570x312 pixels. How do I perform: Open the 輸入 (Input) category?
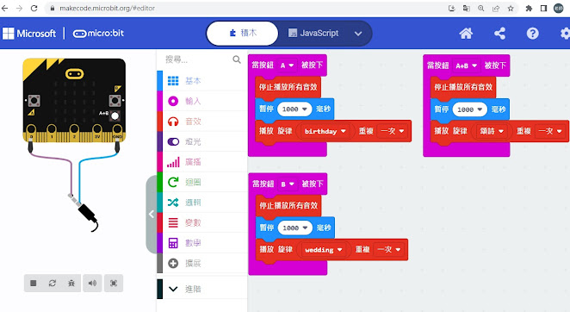202,101
